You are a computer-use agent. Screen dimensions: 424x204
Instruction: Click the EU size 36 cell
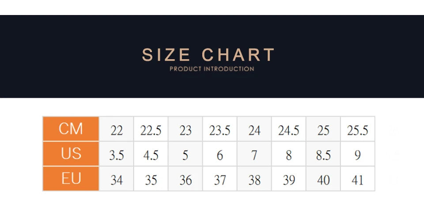pyautogui.click(x=185, y=178)
